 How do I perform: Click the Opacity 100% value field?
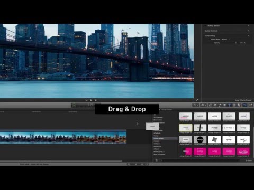point(242,43)
